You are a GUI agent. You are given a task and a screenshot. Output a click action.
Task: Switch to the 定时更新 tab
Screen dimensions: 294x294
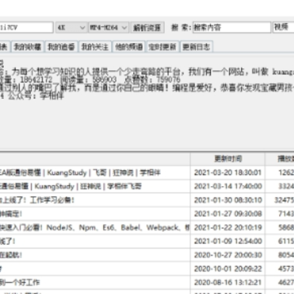click(163, 47)
